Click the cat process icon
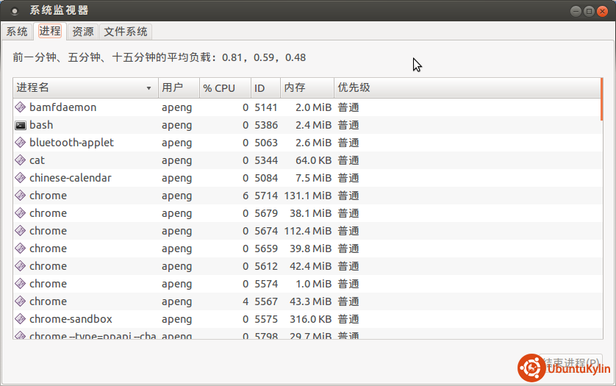The width and height of the screenshot is (616, 386). pos(21,160)
